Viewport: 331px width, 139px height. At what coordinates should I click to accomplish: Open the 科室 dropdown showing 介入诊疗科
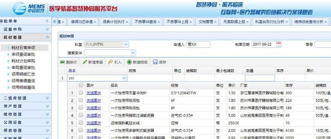click(x=126, y=44)
